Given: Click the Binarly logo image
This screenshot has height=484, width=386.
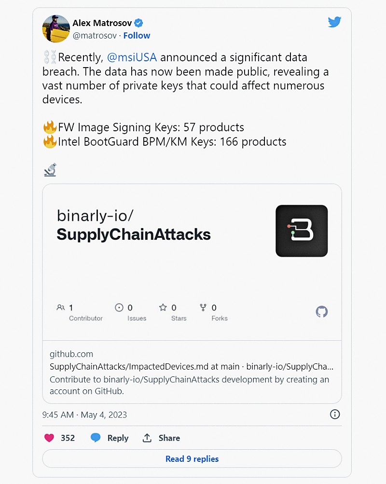Looking at the screenshot, I should [x=302, y=231].
